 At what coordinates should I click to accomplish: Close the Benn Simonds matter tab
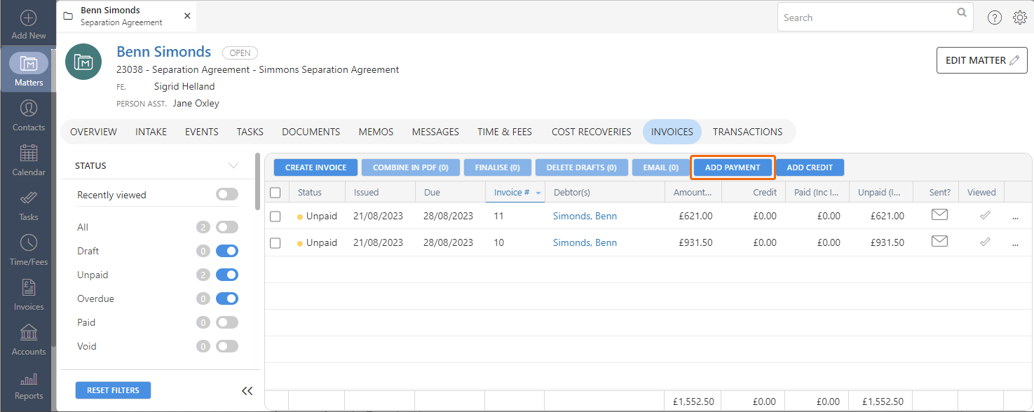point(187,16)
